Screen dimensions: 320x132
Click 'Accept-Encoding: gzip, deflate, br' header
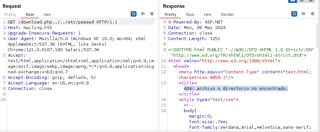pos(52,77)
